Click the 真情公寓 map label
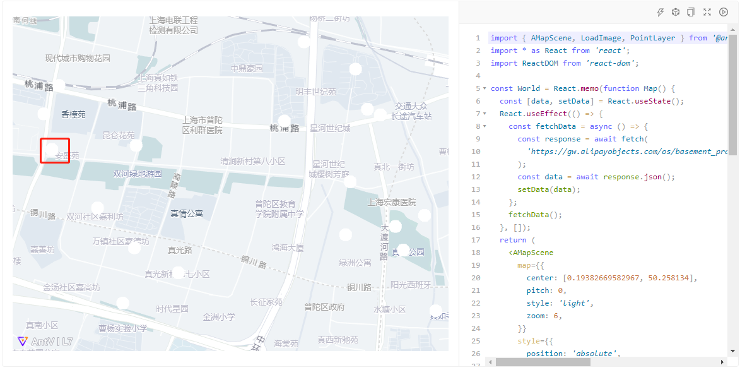Screen dimensions: 752x382 [187, 213]
